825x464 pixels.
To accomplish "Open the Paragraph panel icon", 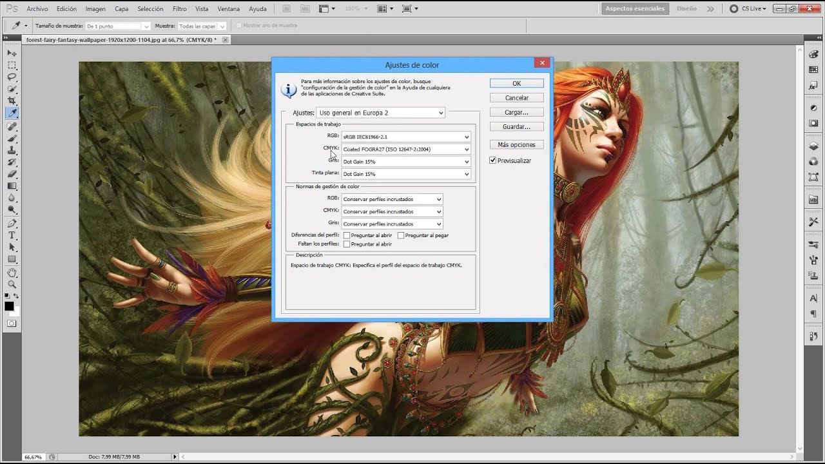I will (x=813, y=314).
